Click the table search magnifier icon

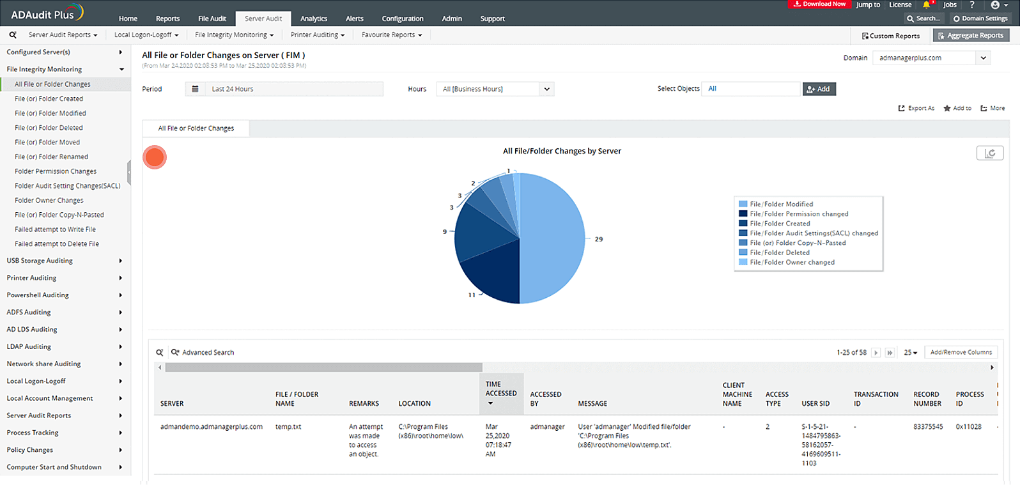point(160,353)
